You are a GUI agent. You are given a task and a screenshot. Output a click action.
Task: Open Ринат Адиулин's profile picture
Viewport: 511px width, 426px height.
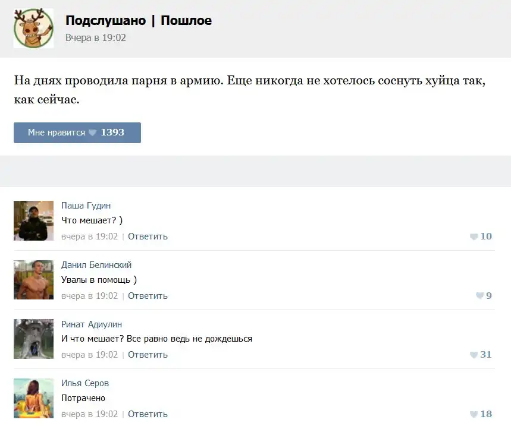pyautogui.click(x=33, y=339)
